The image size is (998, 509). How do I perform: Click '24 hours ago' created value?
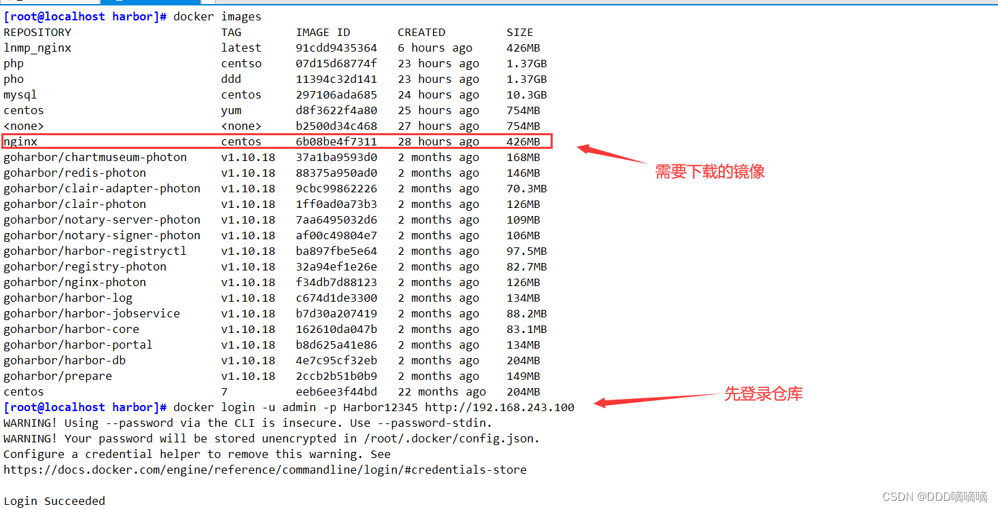pyautogui.click(x=438, y=94)
